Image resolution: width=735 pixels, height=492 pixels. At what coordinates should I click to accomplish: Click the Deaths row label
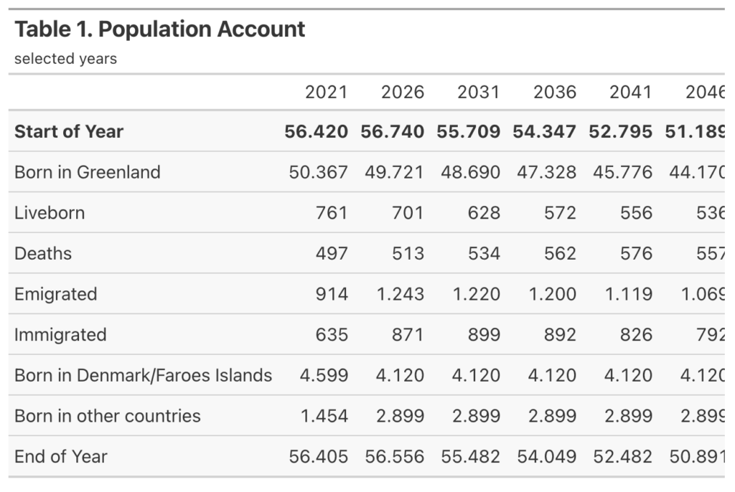[43, 253]
